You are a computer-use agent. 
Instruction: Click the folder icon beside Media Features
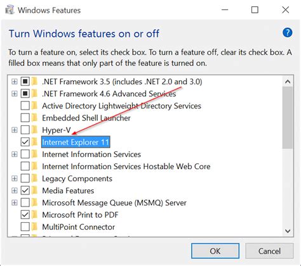[34, 191]
